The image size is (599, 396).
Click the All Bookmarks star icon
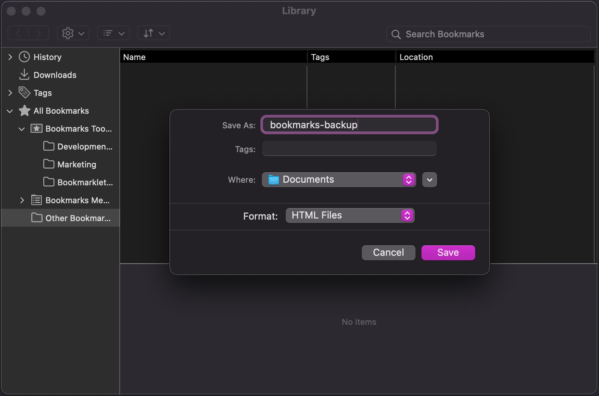24,110
